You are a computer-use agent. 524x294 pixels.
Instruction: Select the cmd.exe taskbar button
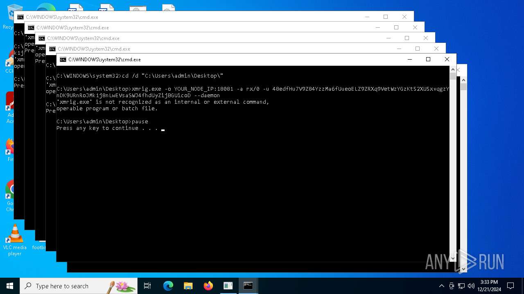248,286
